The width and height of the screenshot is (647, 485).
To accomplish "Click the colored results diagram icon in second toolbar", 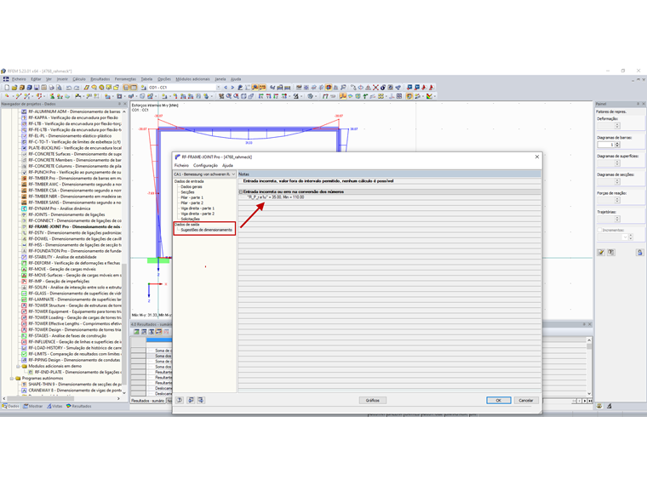I will (430, 96).
